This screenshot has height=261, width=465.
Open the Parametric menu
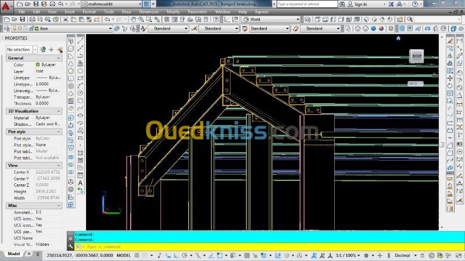(x=198, y=12)
